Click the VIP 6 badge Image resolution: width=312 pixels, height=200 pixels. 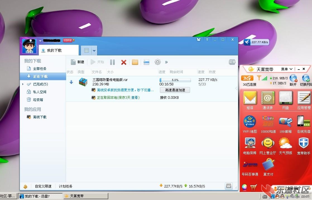click(x=68, y=40)
